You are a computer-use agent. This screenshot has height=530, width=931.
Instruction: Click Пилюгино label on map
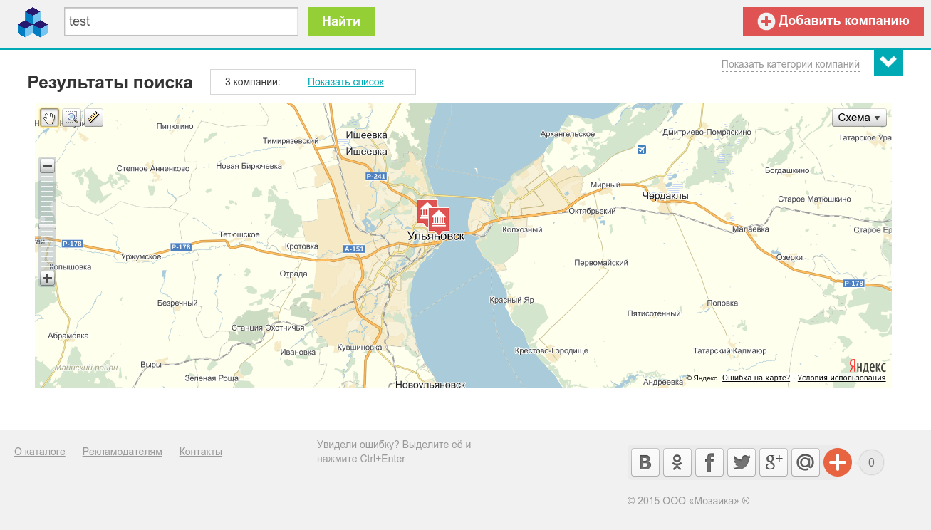pos(175,126)
